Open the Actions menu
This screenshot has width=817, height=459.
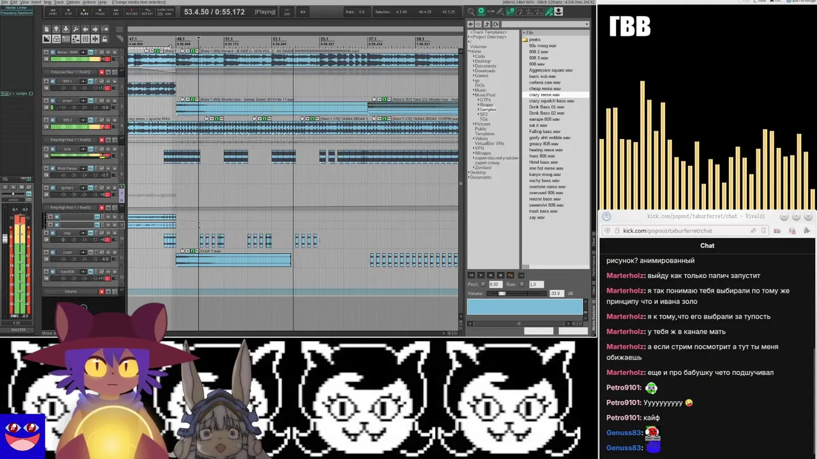89,2
